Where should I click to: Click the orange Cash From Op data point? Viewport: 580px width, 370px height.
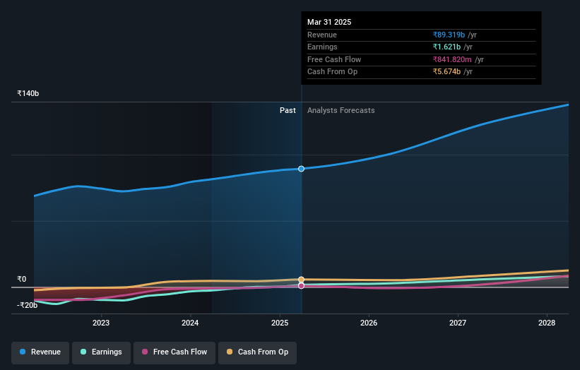pos(301,280)
